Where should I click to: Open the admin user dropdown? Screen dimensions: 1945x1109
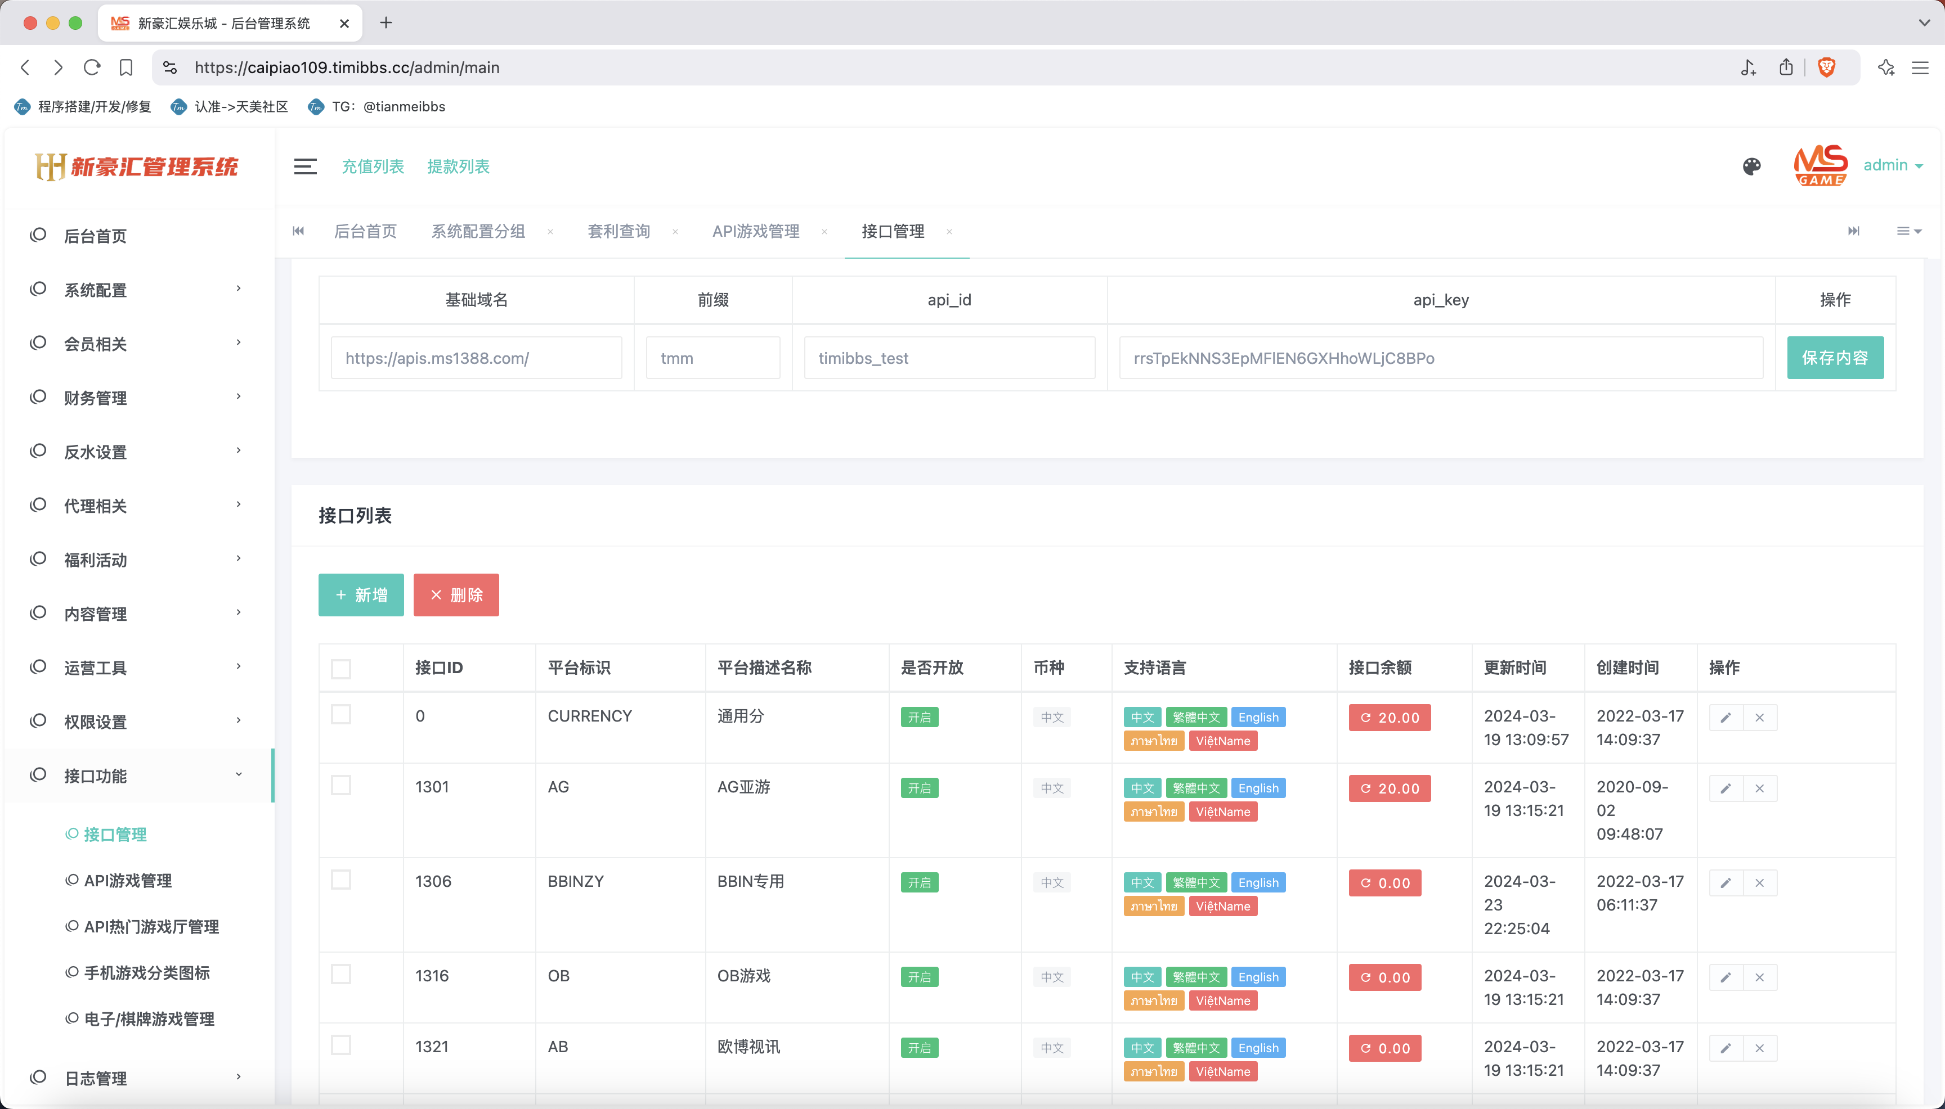point(1893,165)
